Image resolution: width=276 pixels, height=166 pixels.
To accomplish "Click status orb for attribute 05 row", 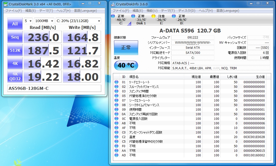I will click(116, 96).
